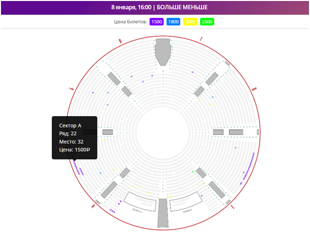Image resolution: width=310 pixels, height=237 pixels.
Task: Click the sector А label at bottom left
Action: point(92,207)
